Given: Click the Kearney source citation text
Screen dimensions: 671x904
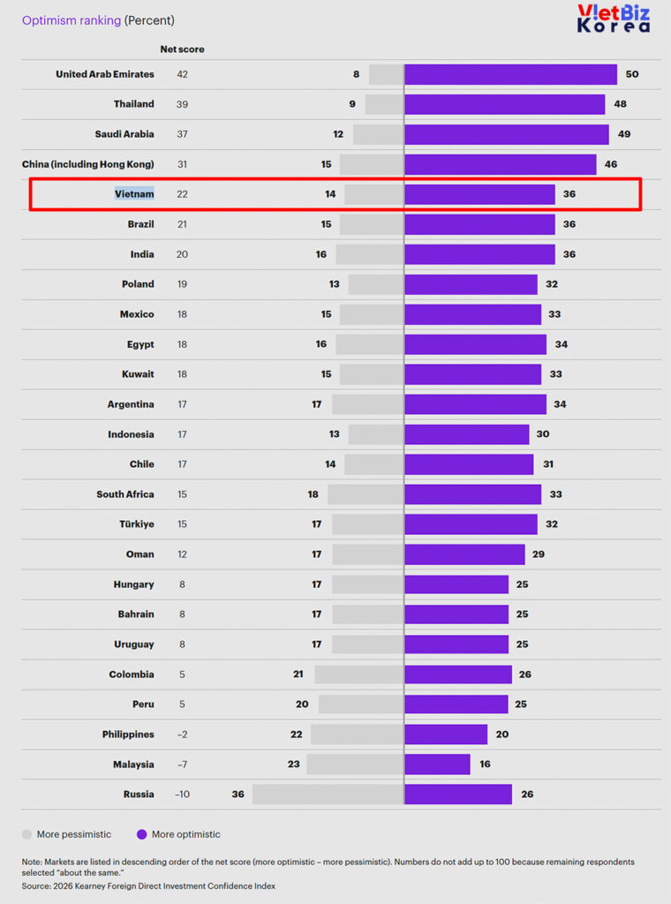Looking at the screenshot, I should [x=148, y=885].
